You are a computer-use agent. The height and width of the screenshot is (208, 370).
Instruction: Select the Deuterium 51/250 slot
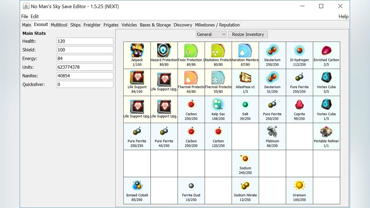pos(272,82)
